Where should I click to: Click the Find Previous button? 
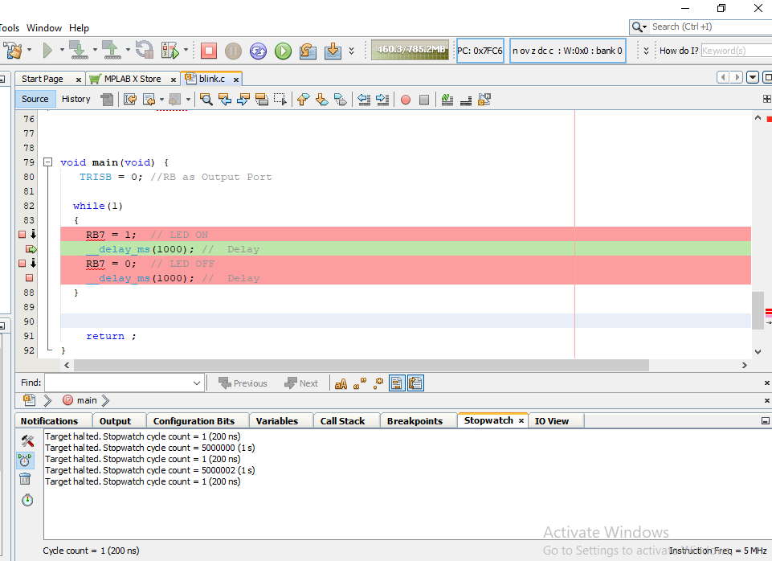(243, 383)
